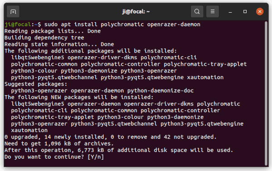
Task: Click the [Y/n] confirmation prompt
Action: tap(96, 157)
